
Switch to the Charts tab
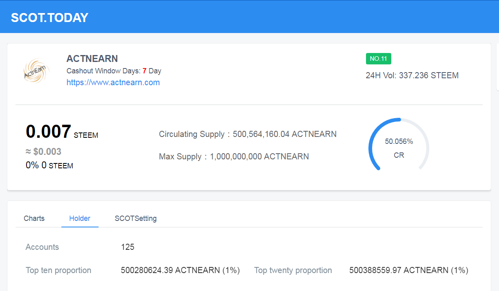click(x=34, y=218)
